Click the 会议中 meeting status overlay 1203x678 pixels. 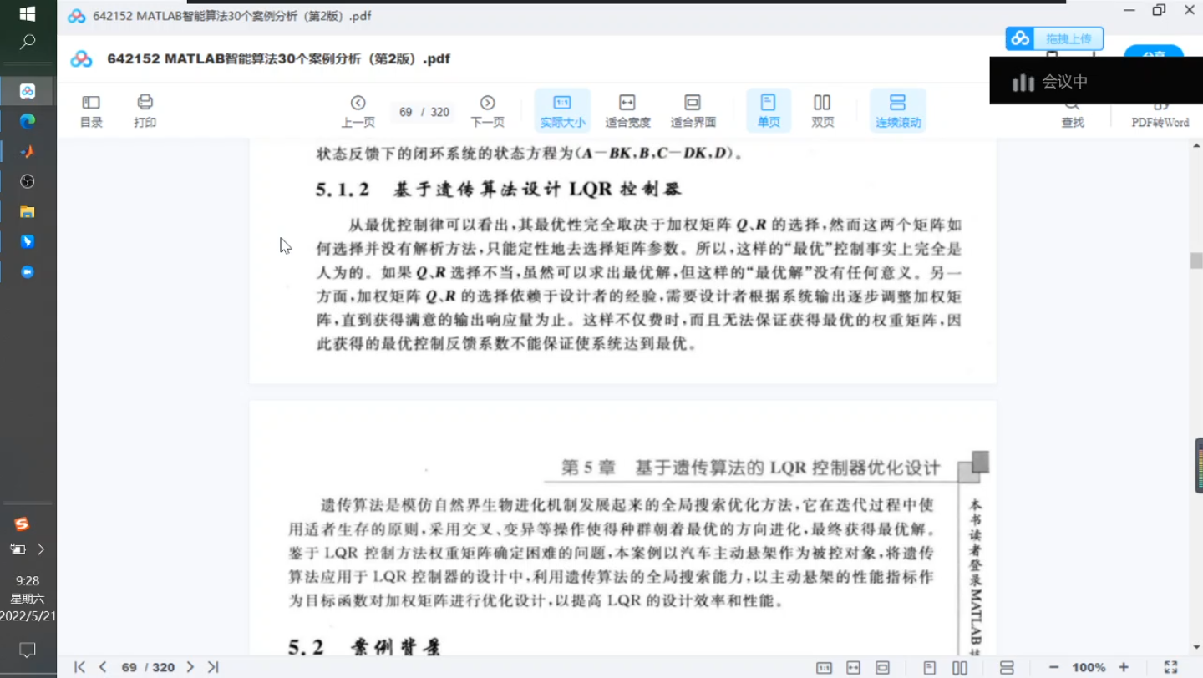[1096, 81]
